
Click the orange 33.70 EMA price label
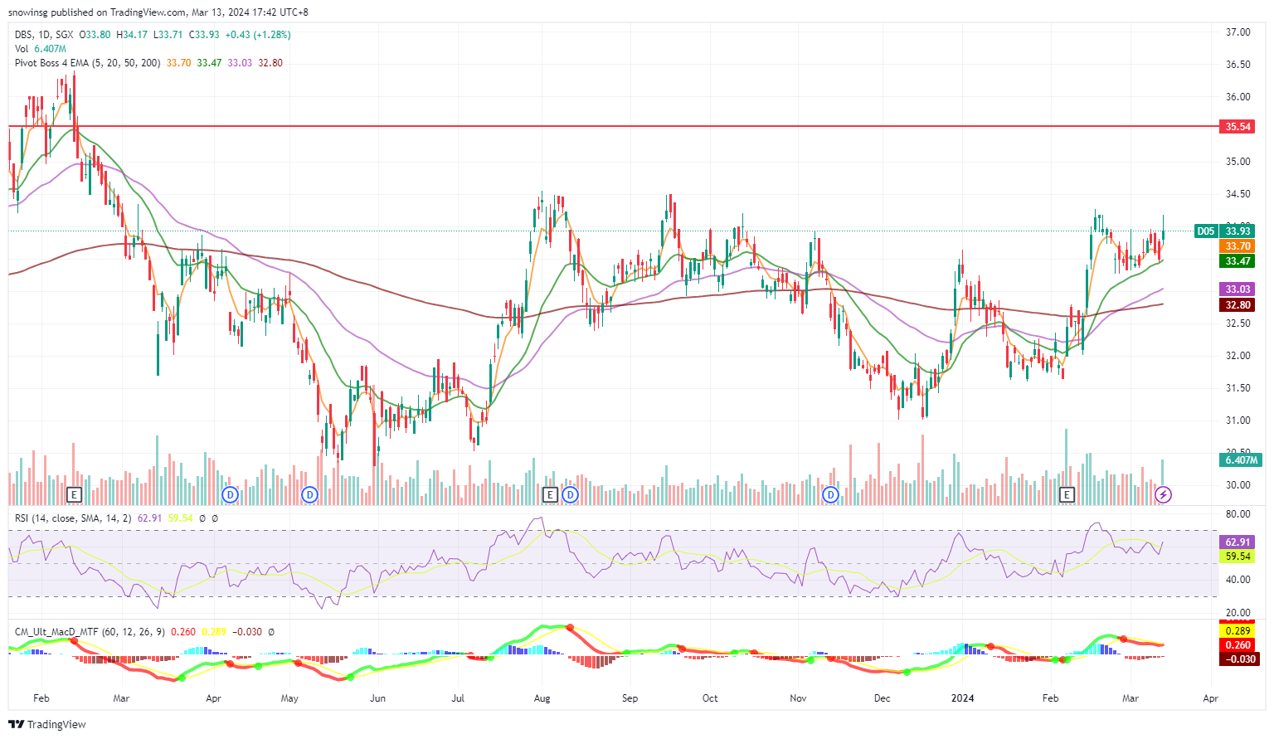pyautogui.click(x=1238, y=246)
